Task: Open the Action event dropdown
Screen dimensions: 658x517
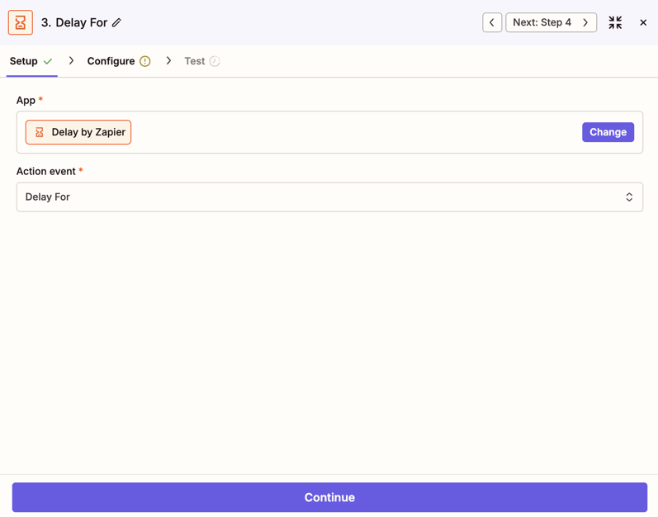Action: point(329,197)
